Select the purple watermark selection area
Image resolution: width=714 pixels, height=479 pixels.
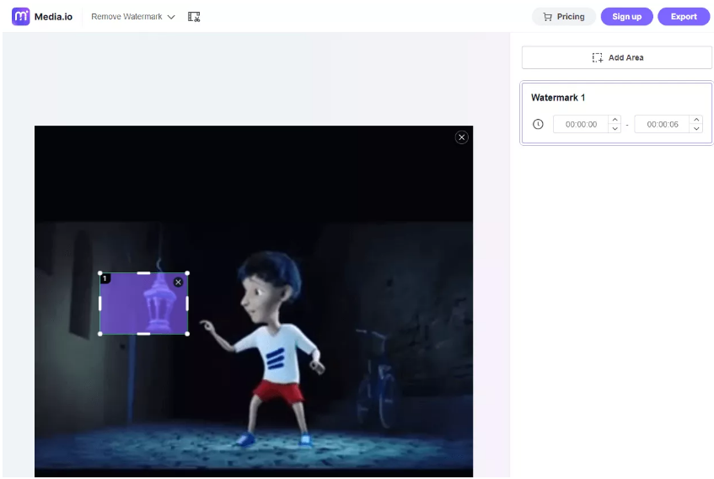click(x=143, y=304)
